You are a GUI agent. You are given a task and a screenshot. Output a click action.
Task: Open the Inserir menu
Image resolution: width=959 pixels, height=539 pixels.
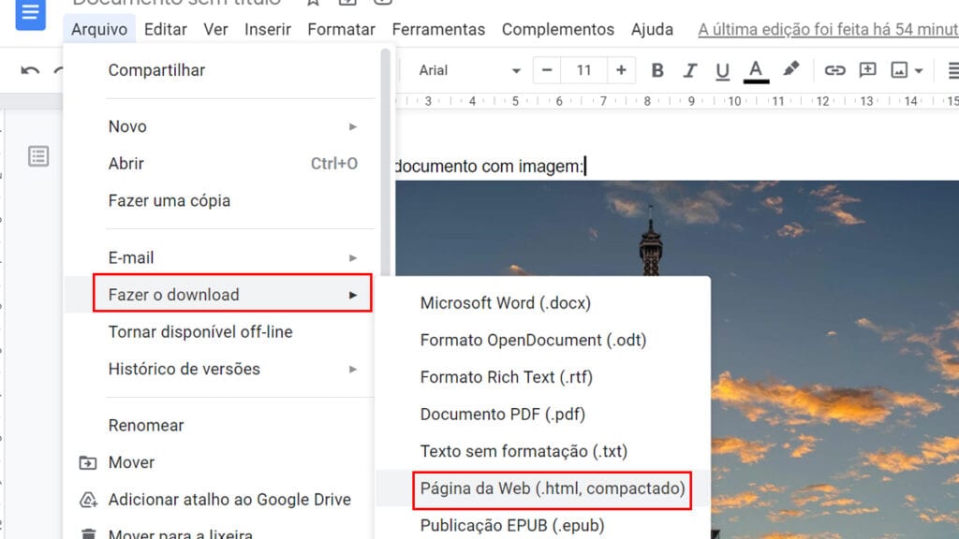(268, 29)
